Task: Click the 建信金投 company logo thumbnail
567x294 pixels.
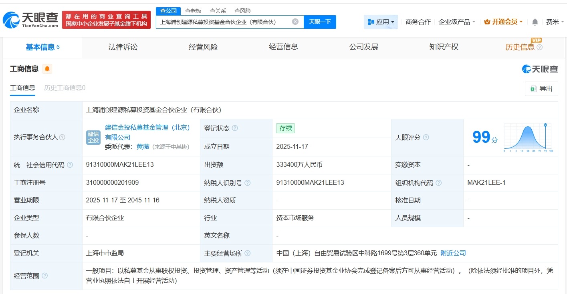Action: tap(93, 138)
